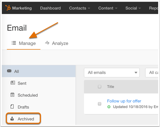Go to Dashboard in the top navigation

point(50,8)
